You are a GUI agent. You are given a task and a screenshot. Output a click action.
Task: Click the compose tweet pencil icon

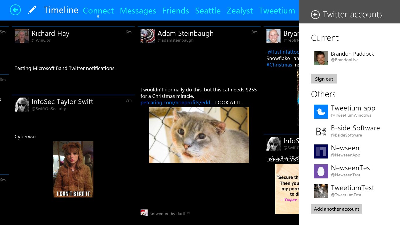tap(32, 10)
